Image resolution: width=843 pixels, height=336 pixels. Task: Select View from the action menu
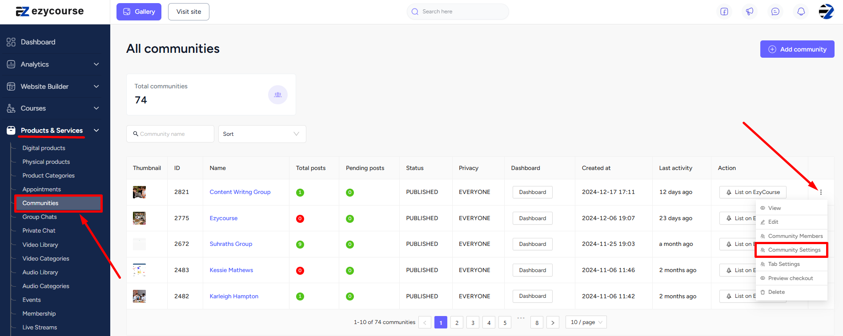pyautogui.click(x=791, y=208)
